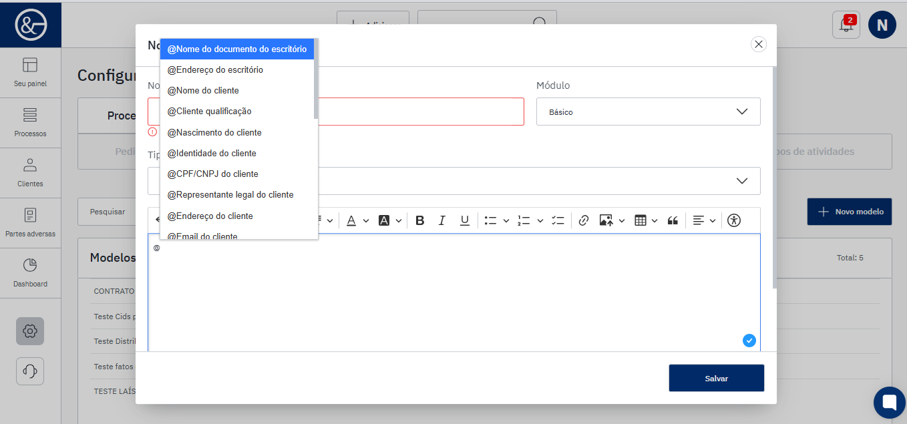Click the Nome field error icon
907x424 pixels.
pos(153,132)
